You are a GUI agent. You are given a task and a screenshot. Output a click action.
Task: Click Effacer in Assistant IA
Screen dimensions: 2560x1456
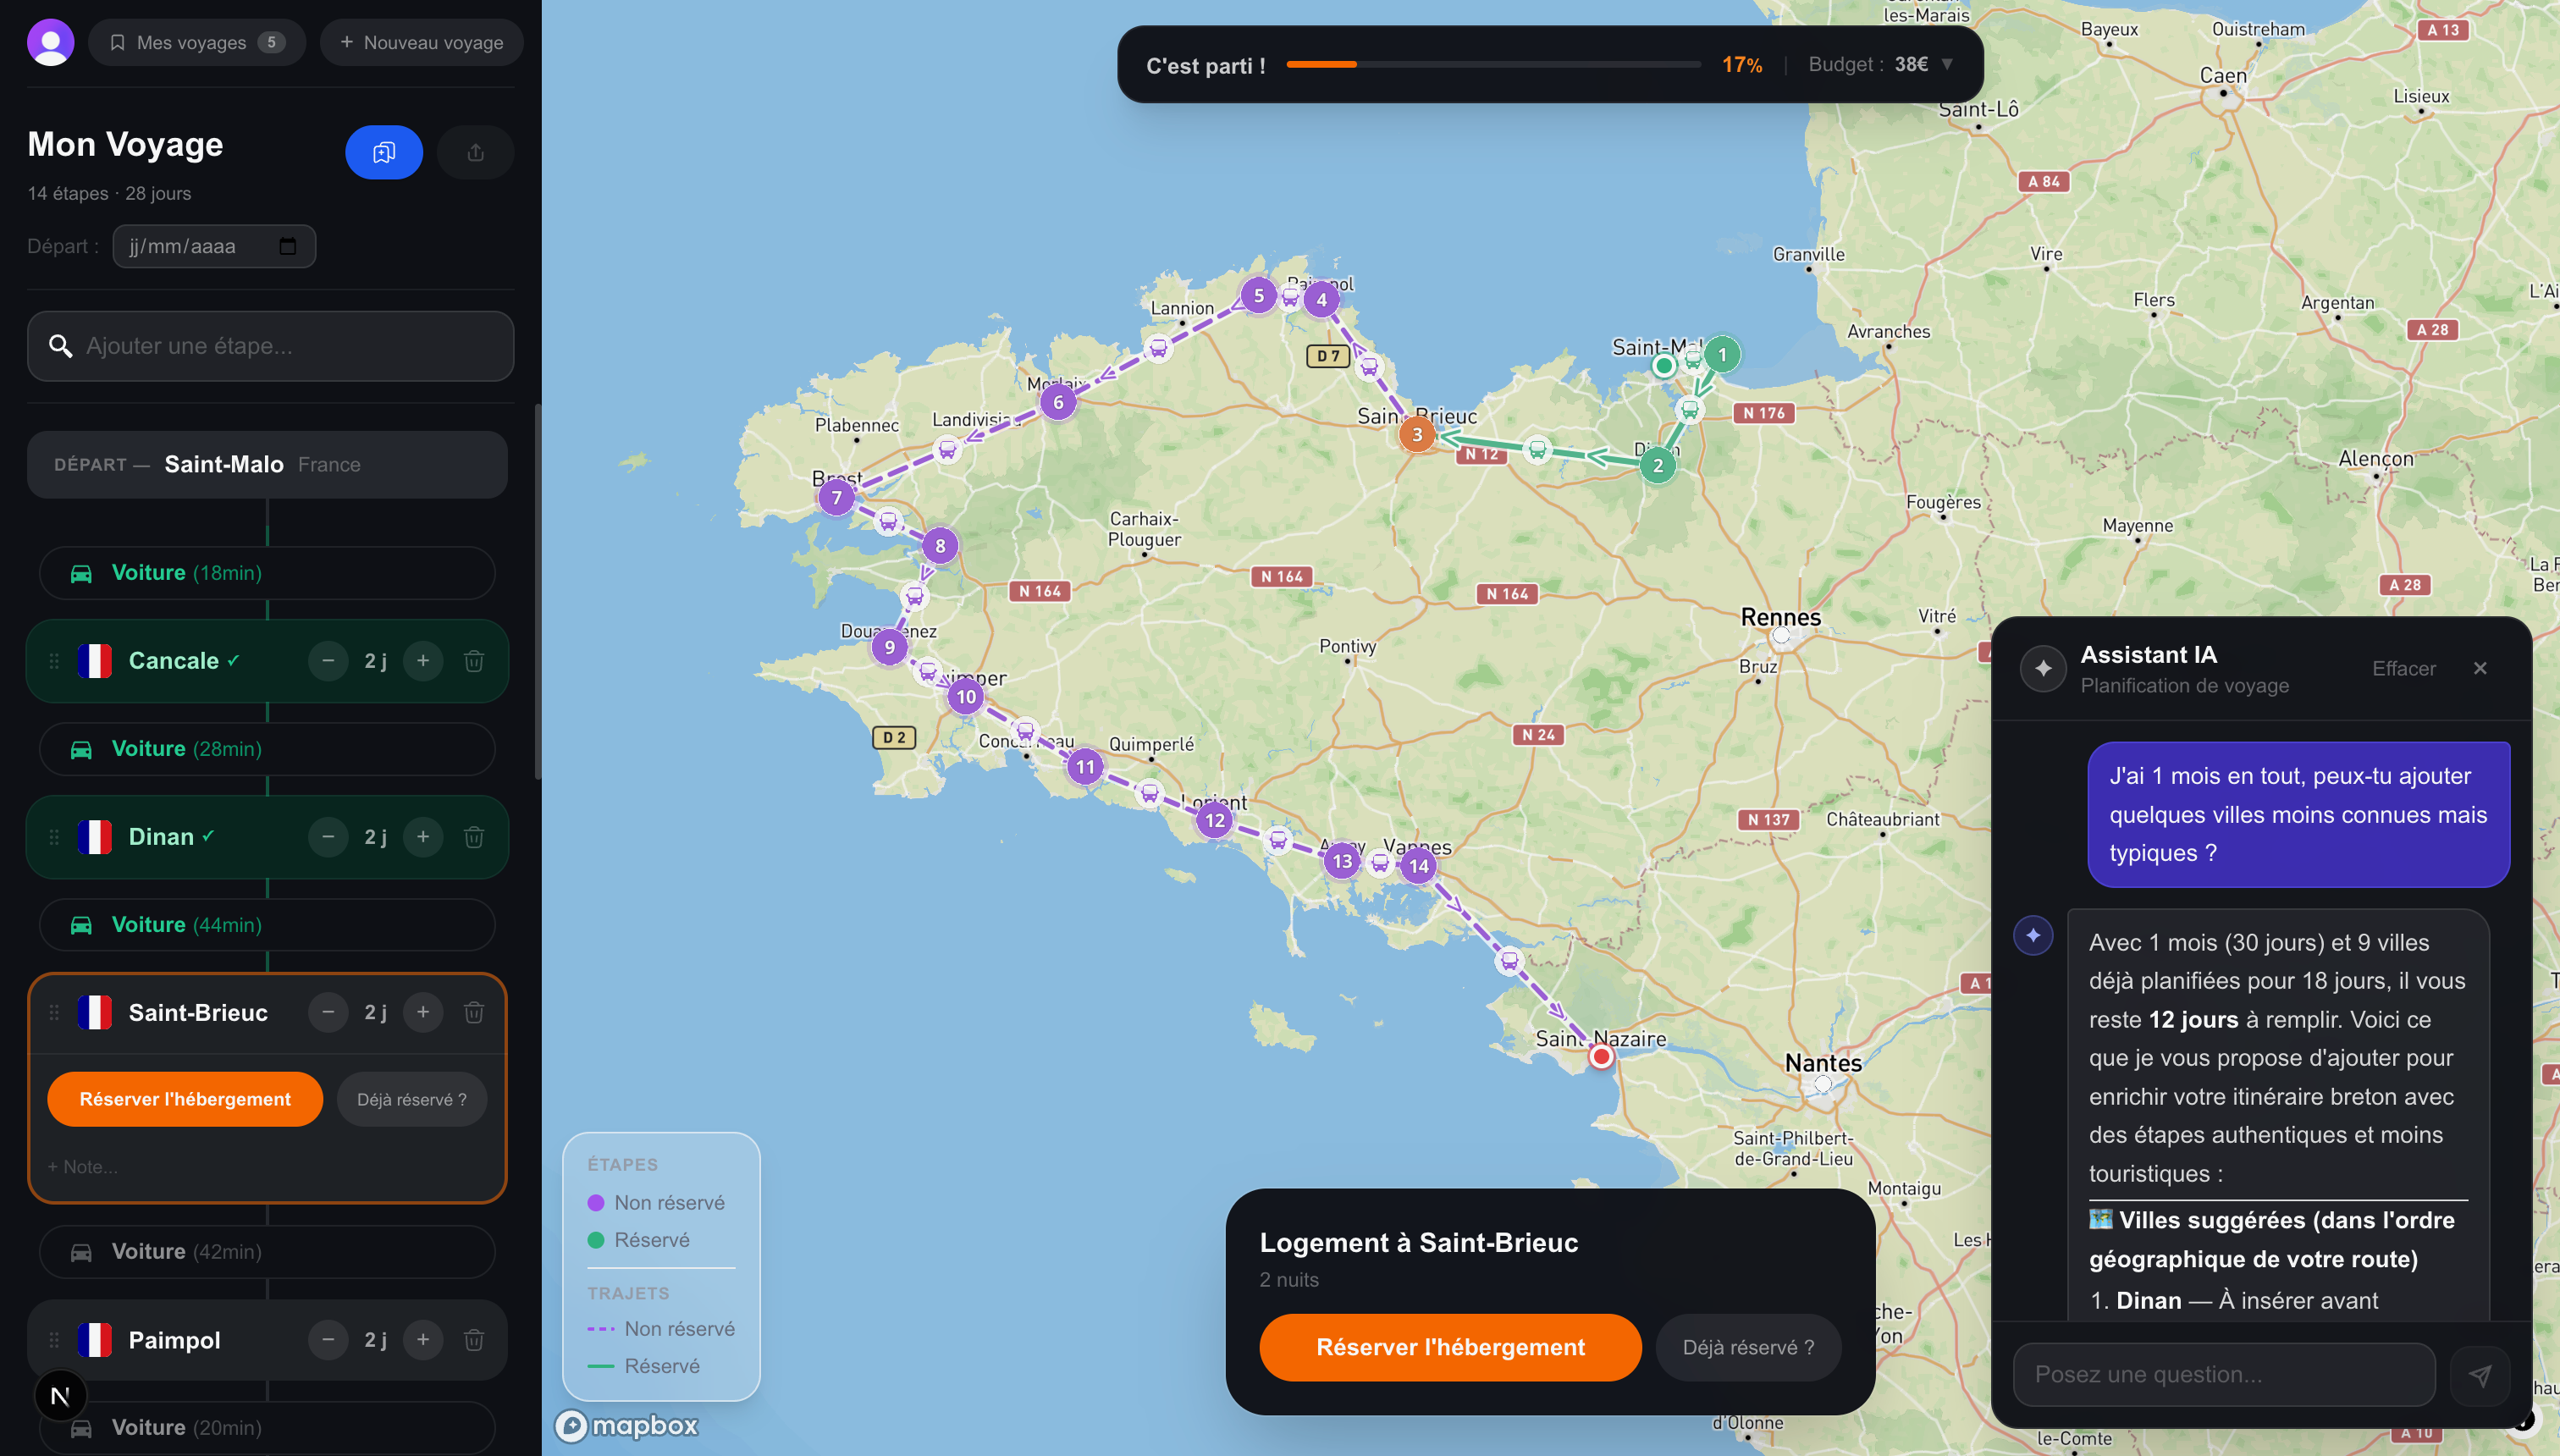(x=2404, y=669)
